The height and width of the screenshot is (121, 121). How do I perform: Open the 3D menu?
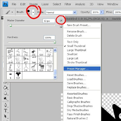tap(91, 4)
